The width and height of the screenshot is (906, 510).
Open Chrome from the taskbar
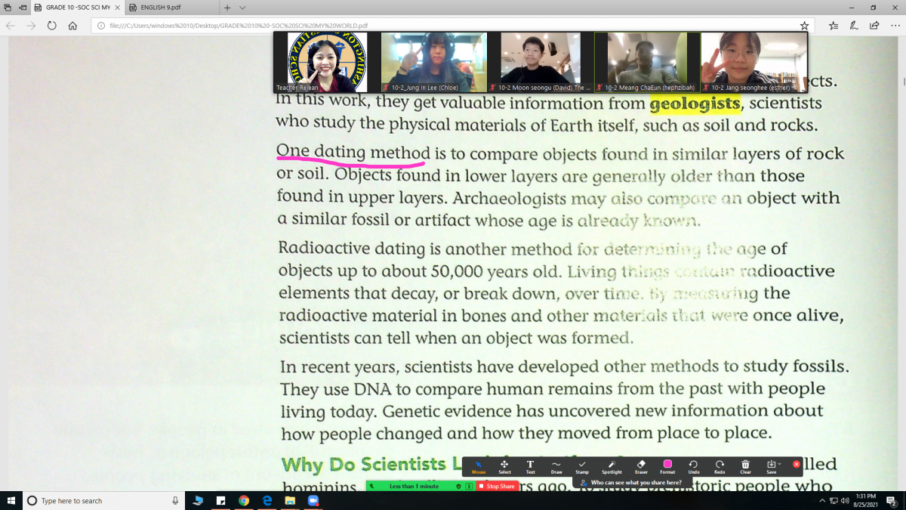(244, 500)
